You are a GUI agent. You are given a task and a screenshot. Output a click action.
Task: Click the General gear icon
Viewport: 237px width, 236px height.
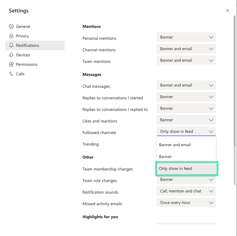pos(11,26)
